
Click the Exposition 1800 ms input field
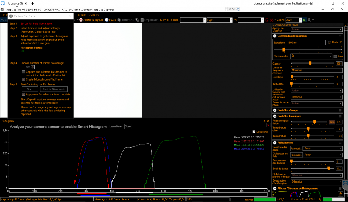[306, 43]
